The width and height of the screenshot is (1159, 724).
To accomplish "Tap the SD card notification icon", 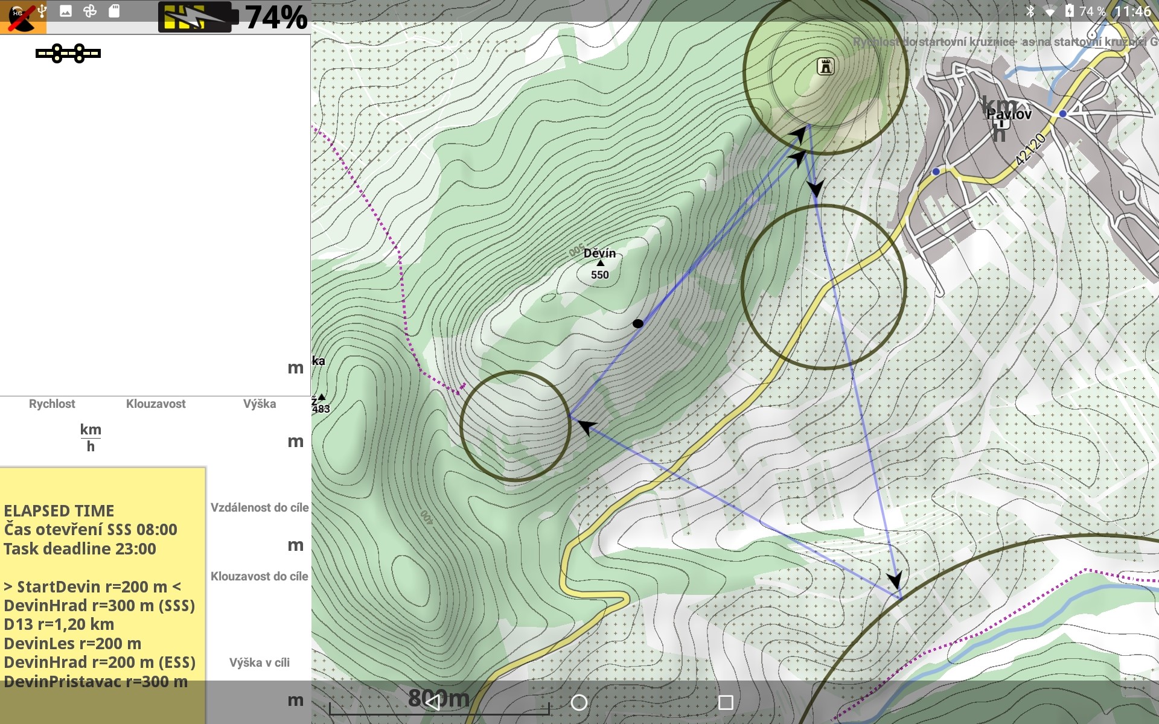I will [x=113, y=11].
